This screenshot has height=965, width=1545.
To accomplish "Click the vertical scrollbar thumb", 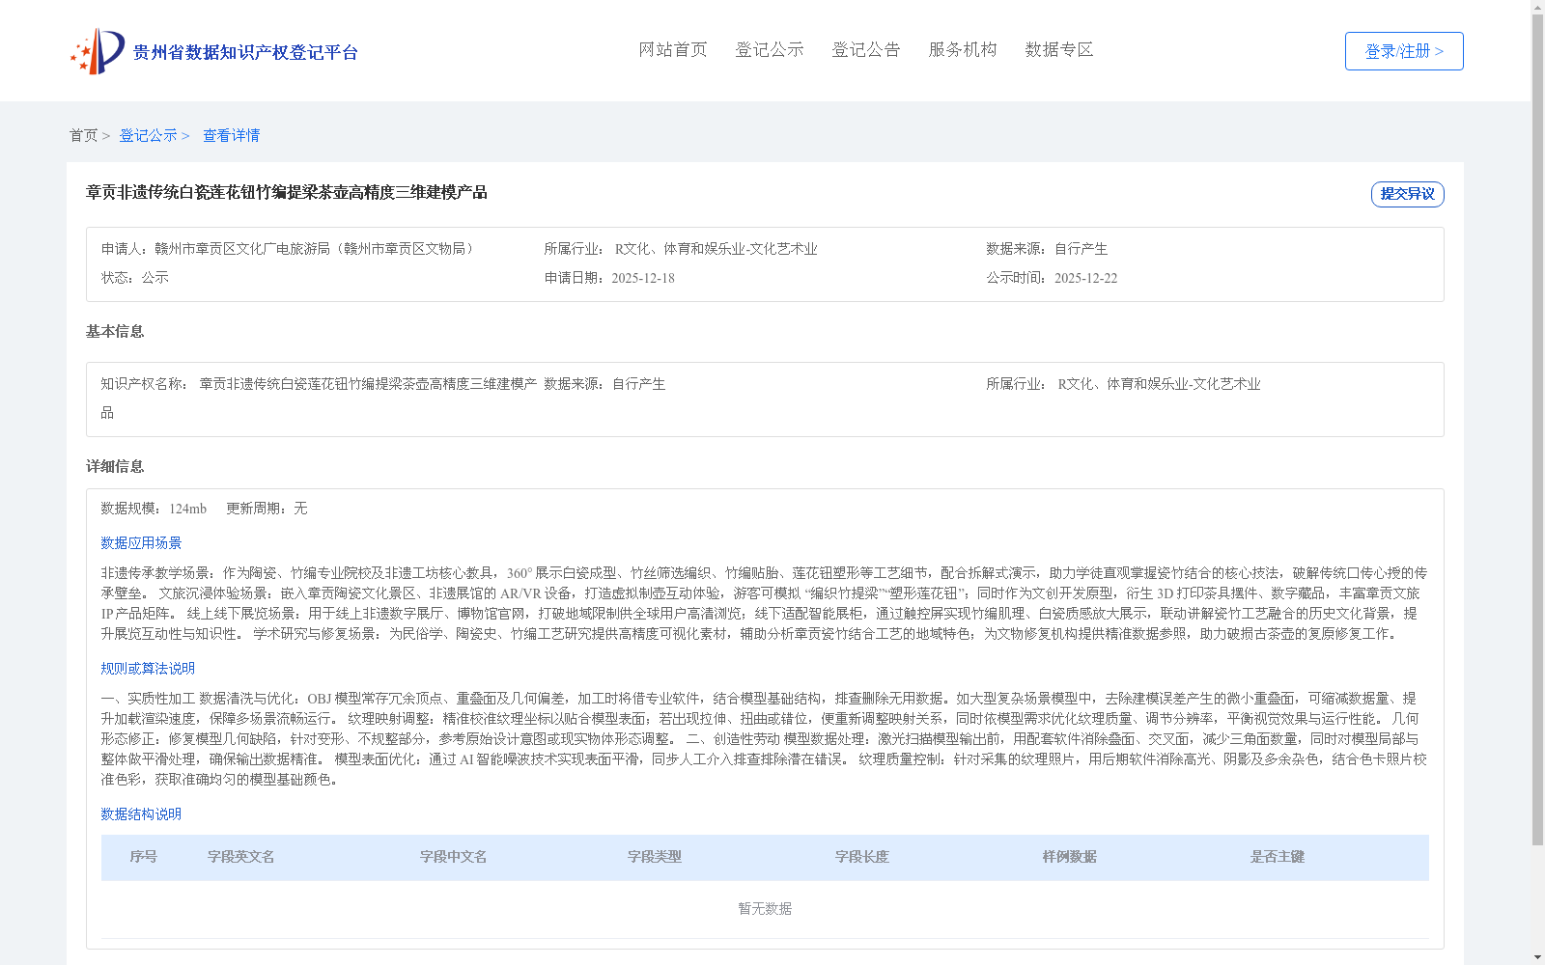I will tap(1537, 429).
